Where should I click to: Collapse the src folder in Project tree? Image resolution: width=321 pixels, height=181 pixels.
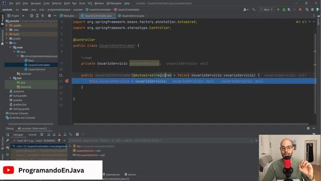(x=7, y=43)
